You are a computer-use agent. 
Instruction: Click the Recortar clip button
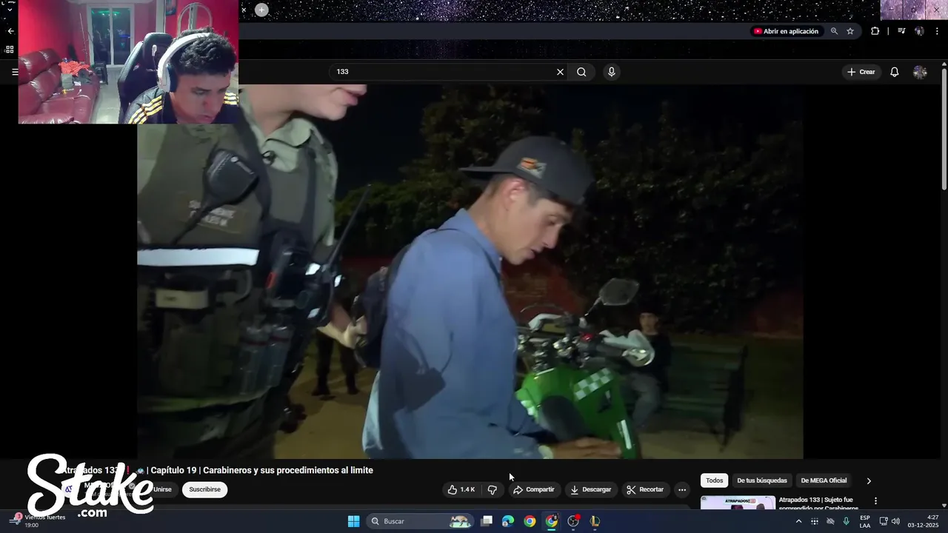(644, 489)
